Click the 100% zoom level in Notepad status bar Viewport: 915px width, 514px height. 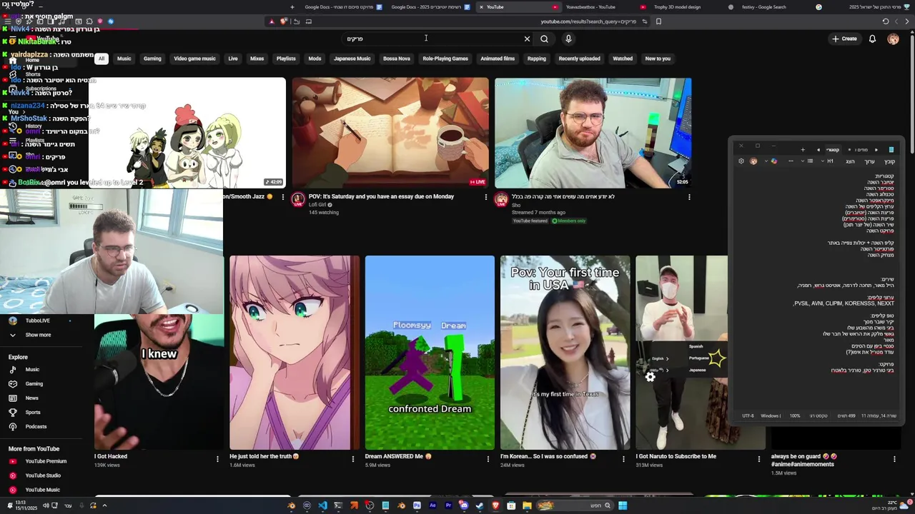click(x=795, y=415)
